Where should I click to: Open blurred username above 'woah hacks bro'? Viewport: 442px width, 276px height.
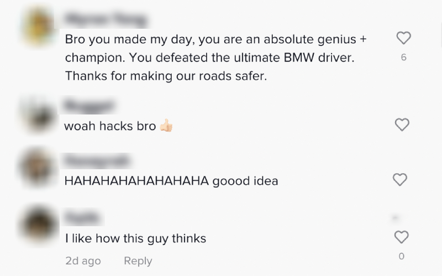pos(89,106)
